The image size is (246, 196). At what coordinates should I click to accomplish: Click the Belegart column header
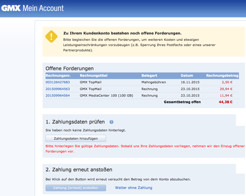(149, 75)
